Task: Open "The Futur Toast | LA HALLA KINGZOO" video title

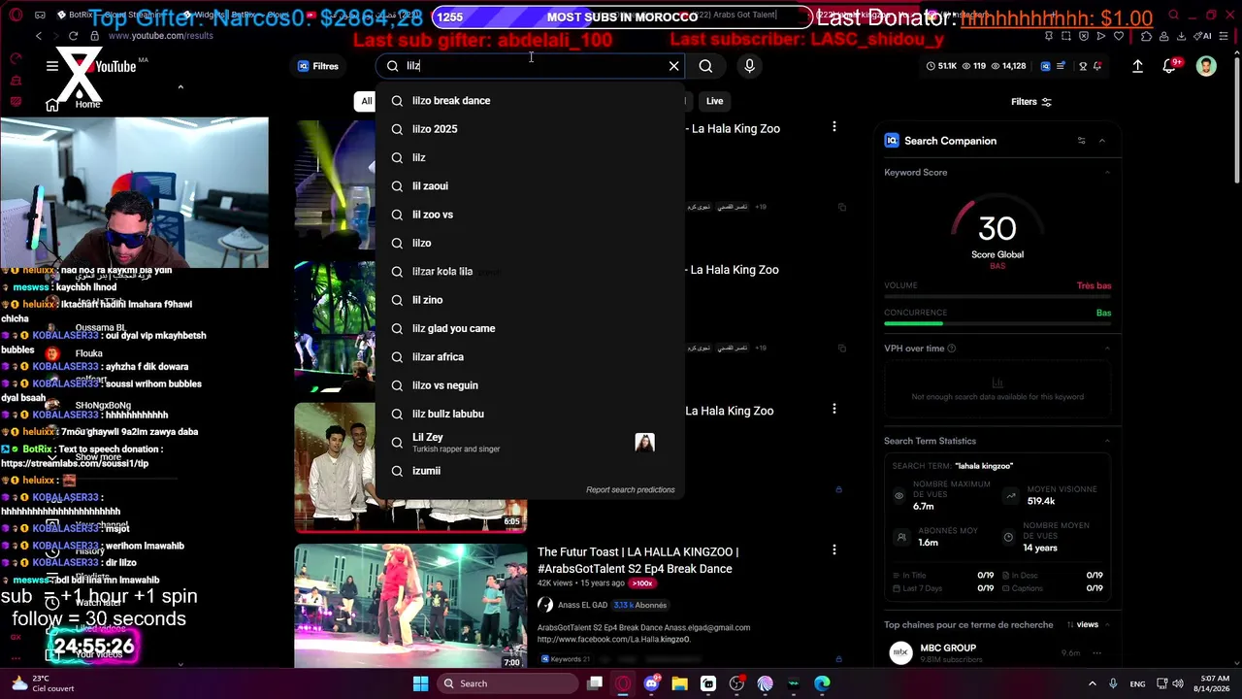Action: coord(637,560)
